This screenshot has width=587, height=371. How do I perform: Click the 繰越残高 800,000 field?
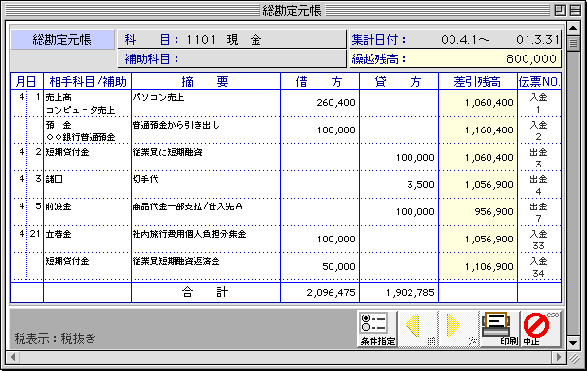[455, 58]
